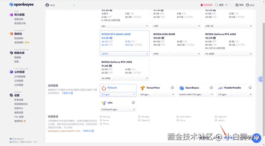Open the 算力容器 section icon
This screenshot has height=146, width=265.
pyautogui.click(x=11, y=15)
